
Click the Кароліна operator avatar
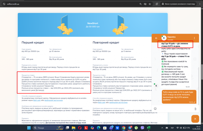coord(164,38)
